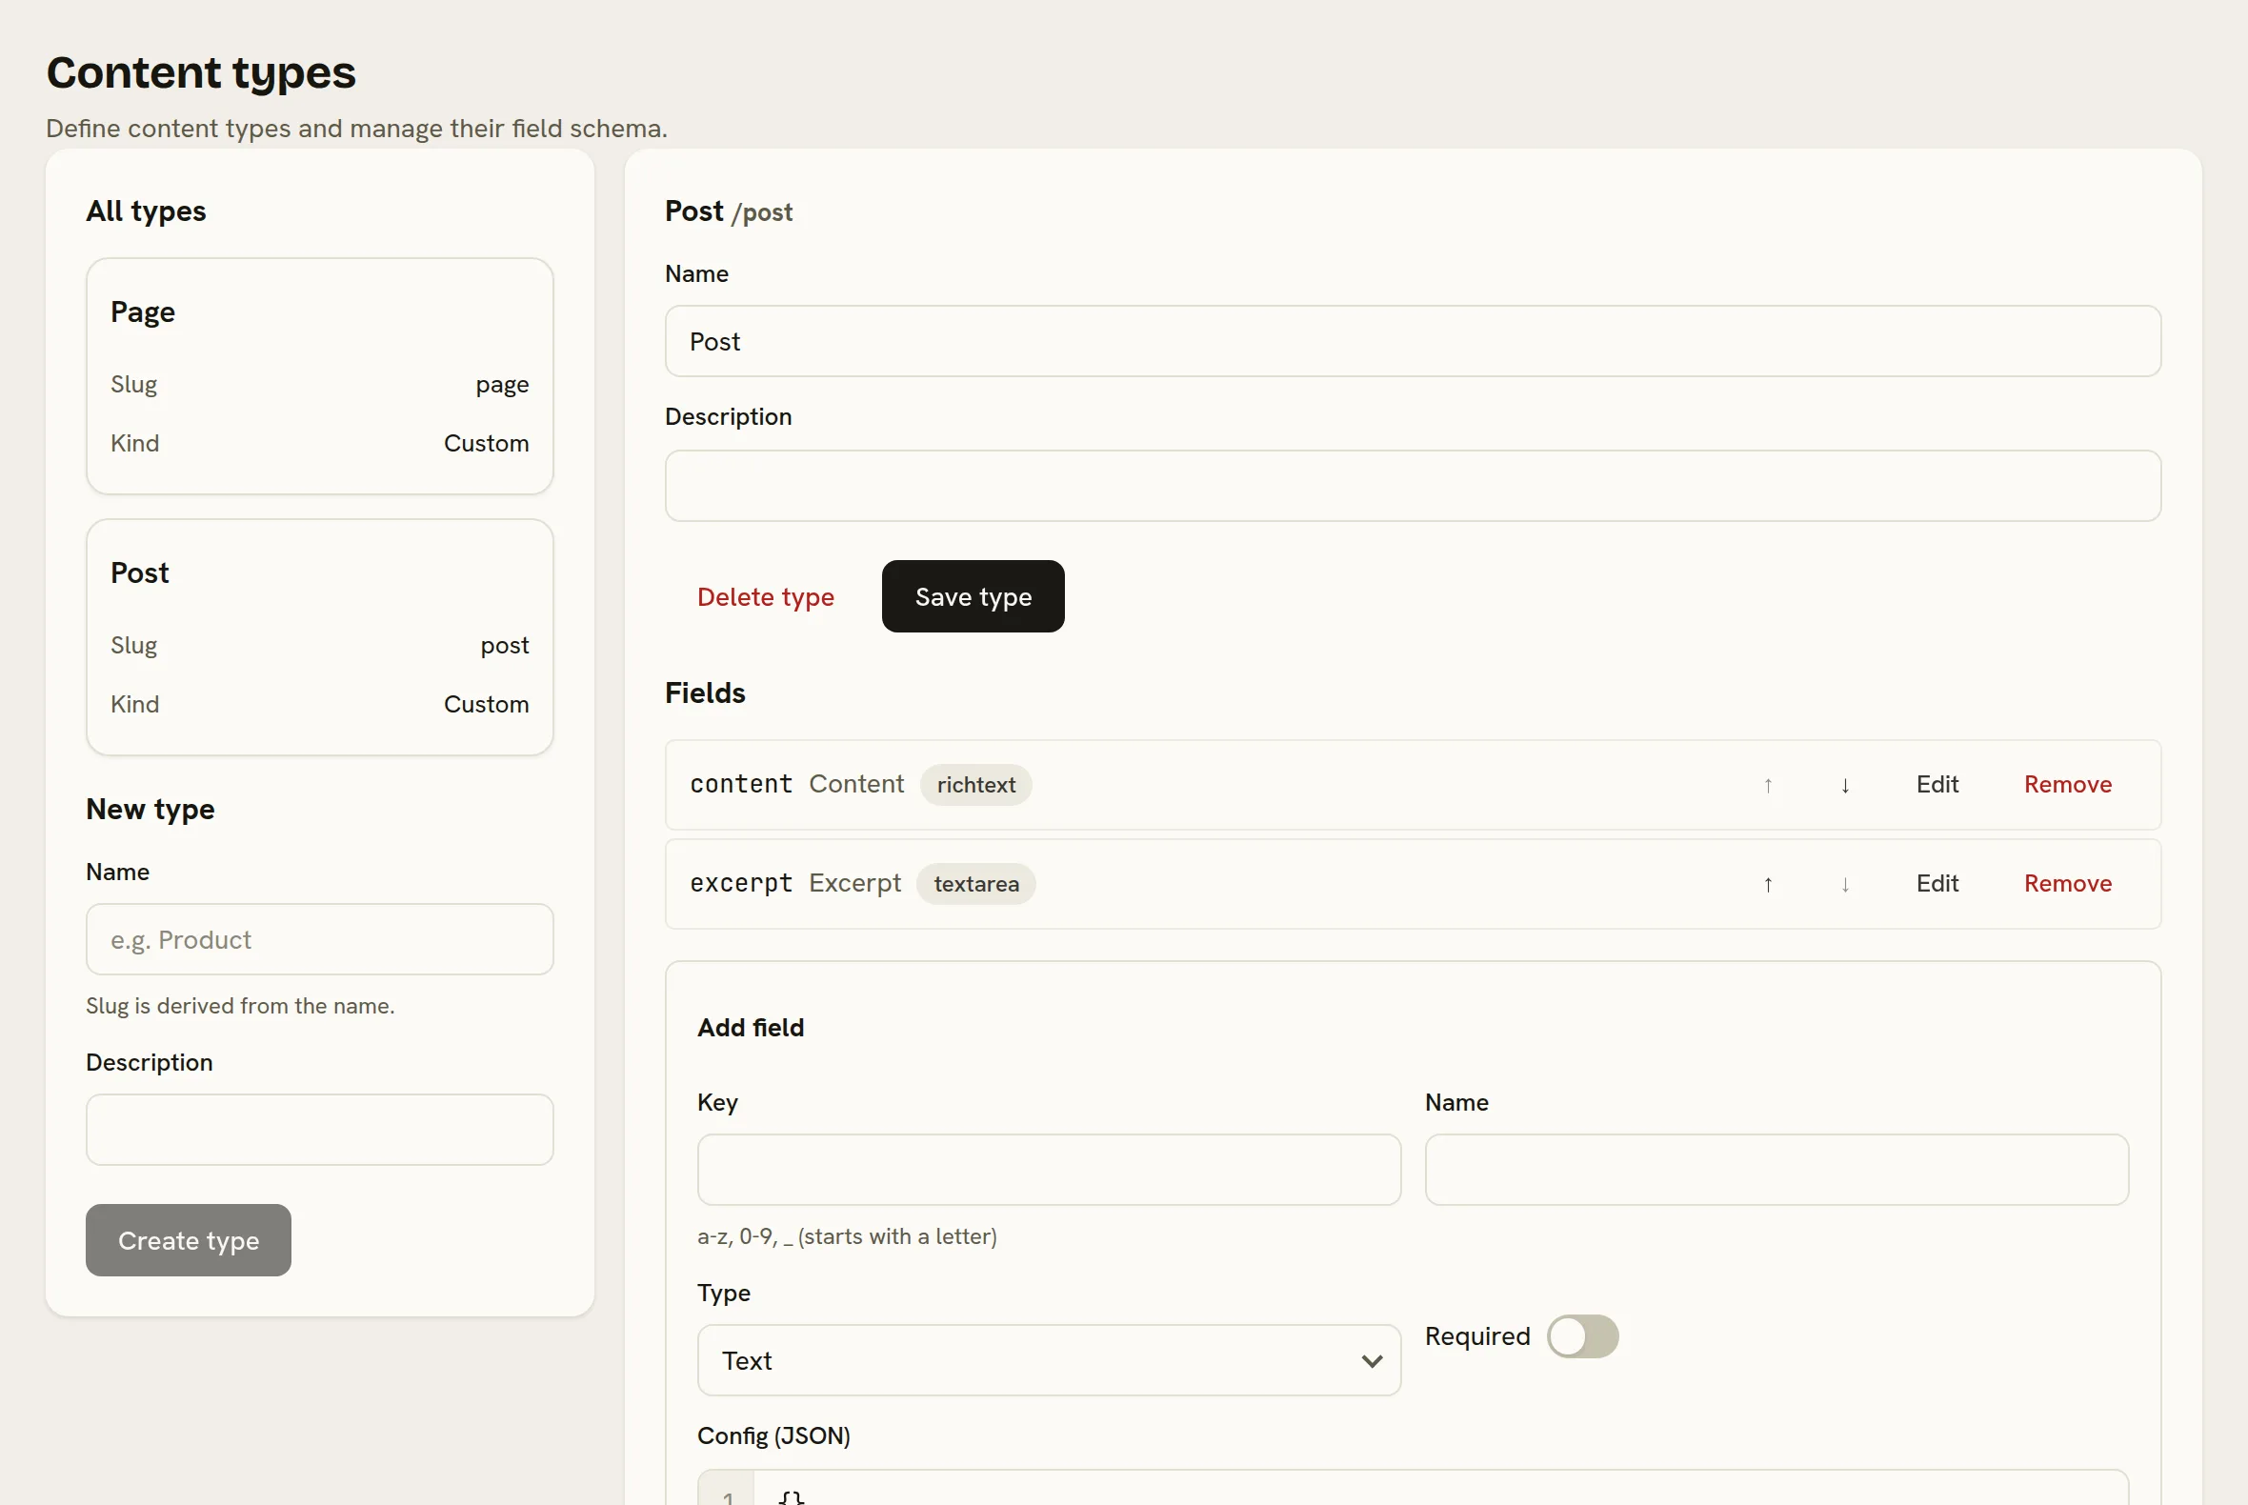
Task: Click the 'content' field key text
Action: click(x=741, y=784)
